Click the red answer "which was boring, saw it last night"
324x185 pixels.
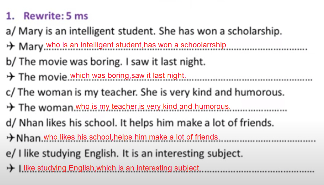coord(128,75)
